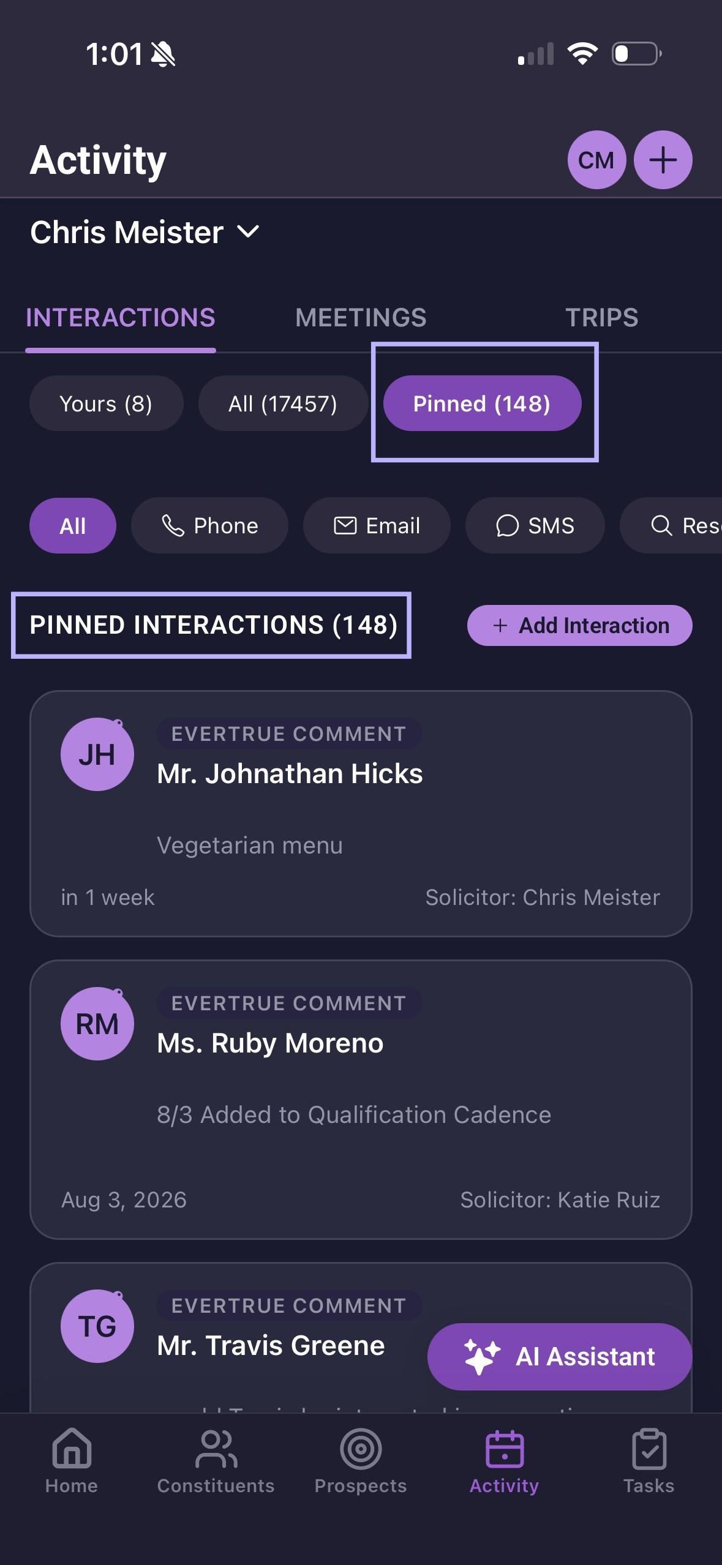Tap the plus icon in the header
This screenshot has height=1565, width=722.
(663, 160)
